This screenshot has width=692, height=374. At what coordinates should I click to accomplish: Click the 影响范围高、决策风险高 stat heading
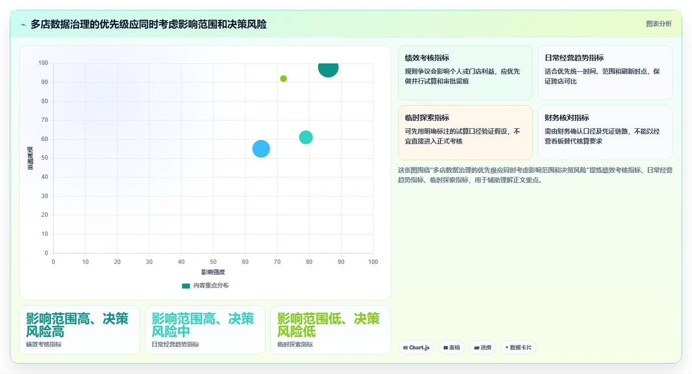(77, 325)
